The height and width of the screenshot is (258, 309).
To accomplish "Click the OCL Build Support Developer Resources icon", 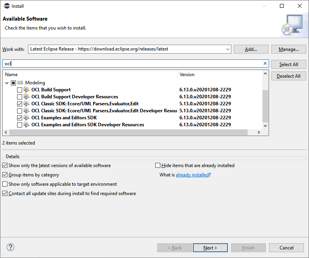I will click(x=26, y=97).
